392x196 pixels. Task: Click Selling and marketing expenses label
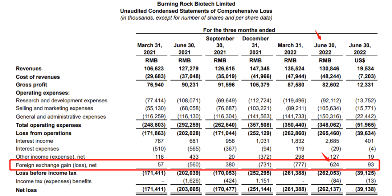pos(54,109)
